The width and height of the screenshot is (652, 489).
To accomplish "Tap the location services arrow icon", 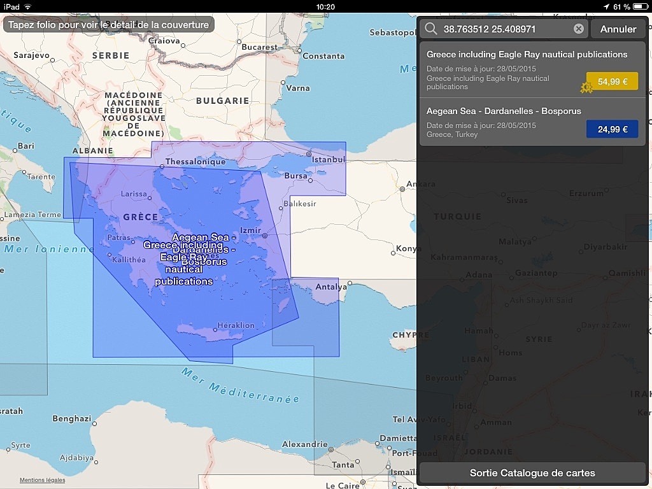I will (x=606, y=6).
